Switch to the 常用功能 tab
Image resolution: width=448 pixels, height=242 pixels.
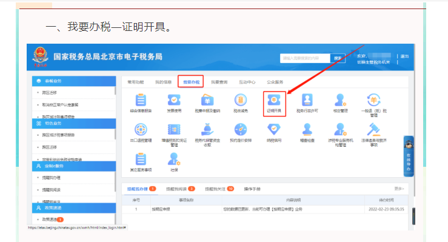[x=136, y=82]
